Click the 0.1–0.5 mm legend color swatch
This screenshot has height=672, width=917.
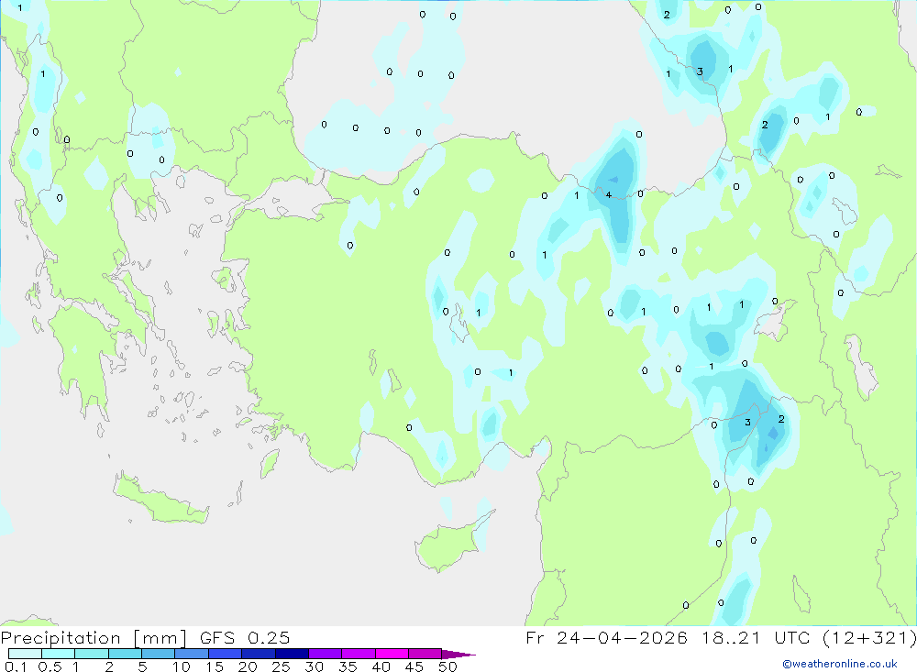tap(25, 654)
